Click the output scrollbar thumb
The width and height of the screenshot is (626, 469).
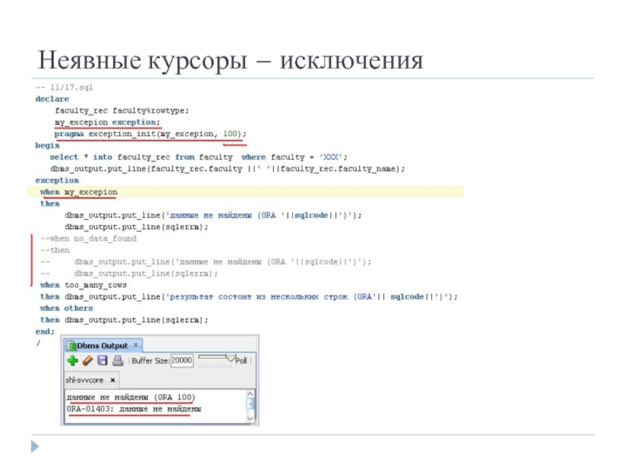(x=250, y=403)
